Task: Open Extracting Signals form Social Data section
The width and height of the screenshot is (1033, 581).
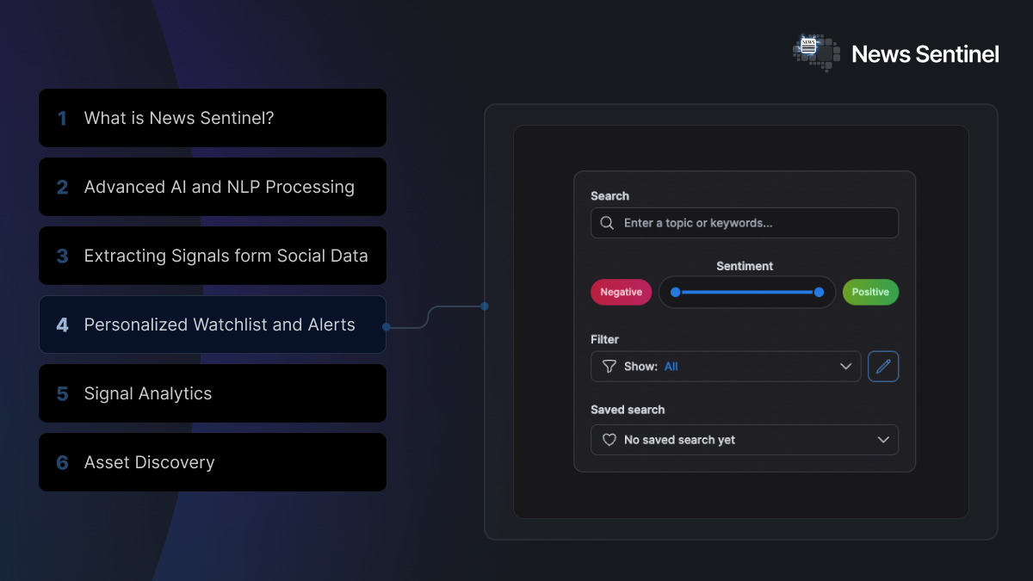Action: (x=213, y=256)
